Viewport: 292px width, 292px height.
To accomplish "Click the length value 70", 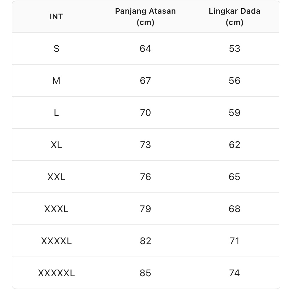I will (x=145, y=113).
